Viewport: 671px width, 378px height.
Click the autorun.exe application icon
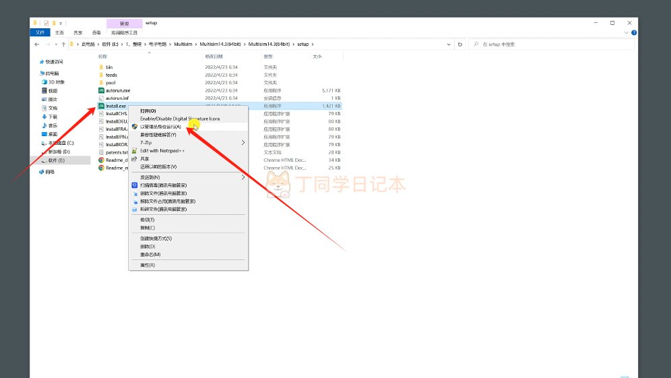(x=100, y=90)
